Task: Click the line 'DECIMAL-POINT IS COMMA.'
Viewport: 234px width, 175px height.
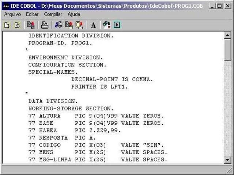Action: pos(112,79)
